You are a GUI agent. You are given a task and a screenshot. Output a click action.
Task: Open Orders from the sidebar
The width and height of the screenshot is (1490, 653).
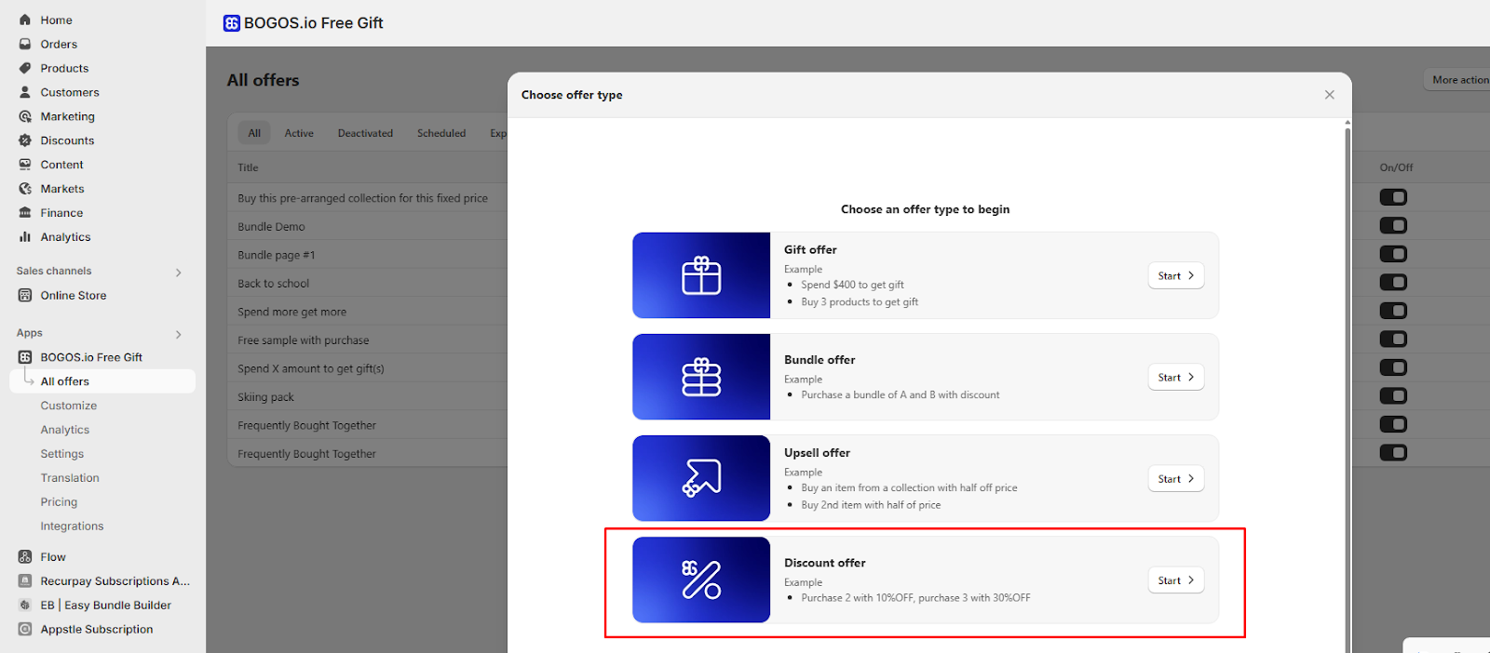59,44
